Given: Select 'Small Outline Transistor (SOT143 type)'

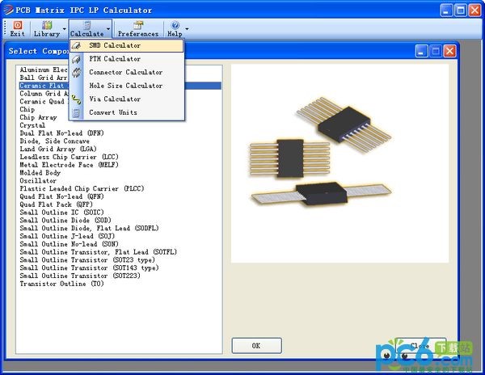Looking at the screenshot, I should click(89, 268).
